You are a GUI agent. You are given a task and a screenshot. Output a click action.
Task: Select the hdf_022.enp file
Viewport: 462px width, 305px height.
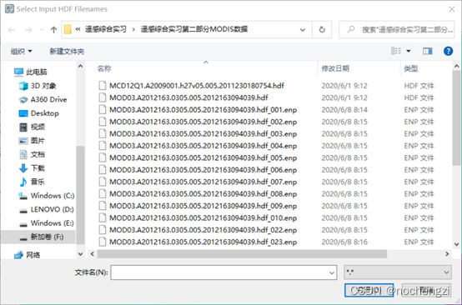click(x=203, y=230)
